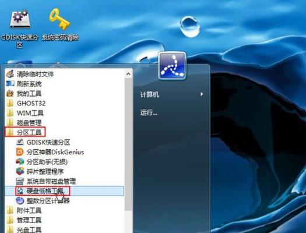Click the 碎片整理程序 colorful icon

(x=20, y=171)
